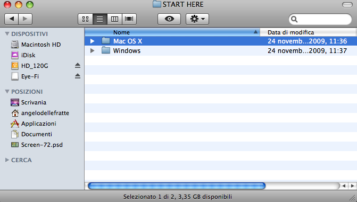The width and height of the screenshot is (357, 202).
Task: Click the Mac OS X folder icon
Action: coord(106,41)
